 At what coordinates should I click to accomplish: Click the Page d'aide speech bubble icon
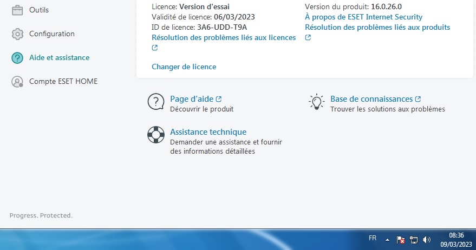pyautogui.click(x=156, y=102)
